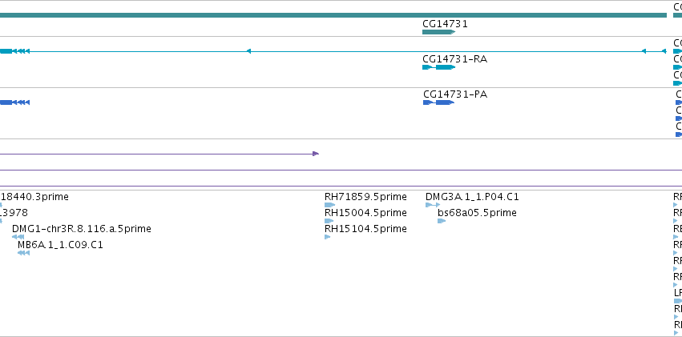Click the CG14731 gene glyph bar
This screenshot has height=337, width=682.
pyautogui.click(x=438, y=32)
